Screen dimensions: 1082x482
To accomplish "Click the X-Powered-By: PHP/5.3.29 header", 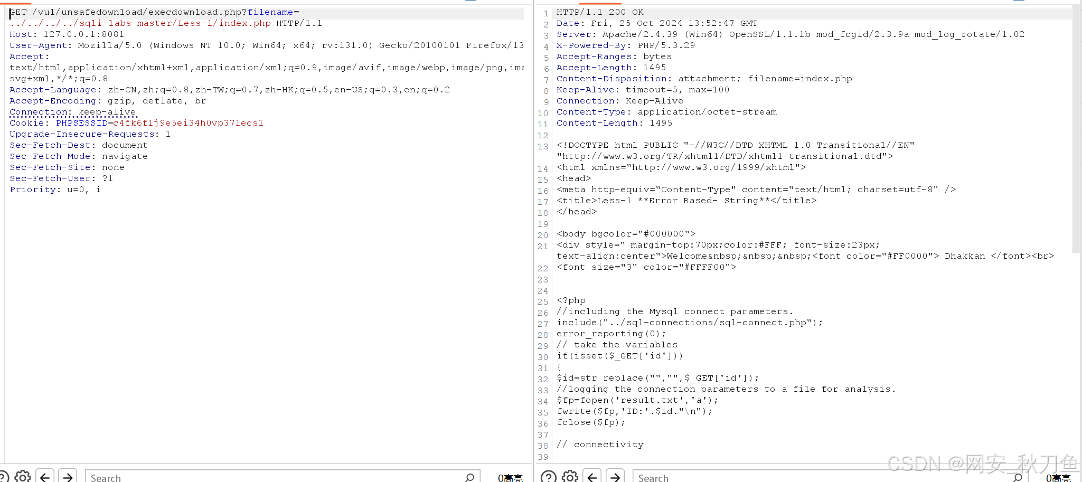I will click(626, 45).
